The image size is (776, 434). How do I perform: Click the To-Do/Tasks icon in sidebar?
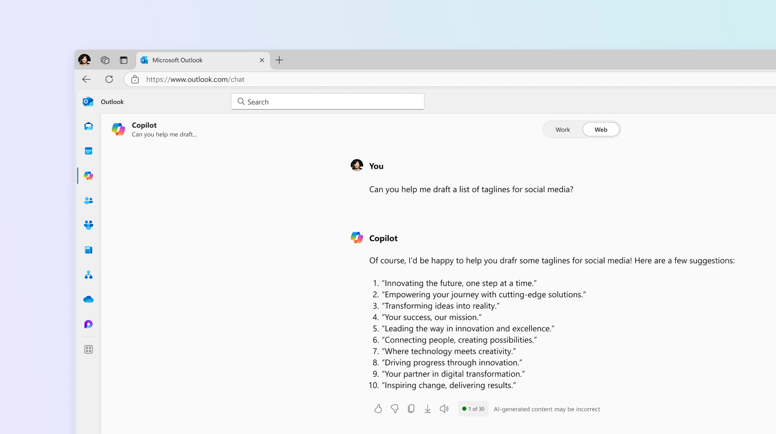pyautogui.click(x=88, y=250)
